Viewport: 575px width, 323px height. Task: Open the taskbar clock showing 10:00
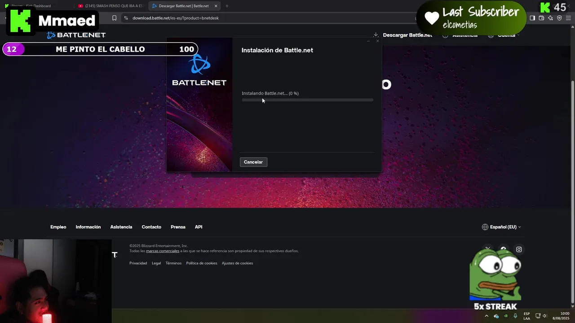click(x=562, y=316)
